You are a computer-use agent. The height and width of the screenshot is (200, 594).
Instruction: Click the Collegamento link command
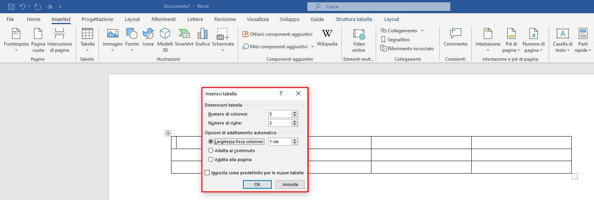click(x=399, y=31)
